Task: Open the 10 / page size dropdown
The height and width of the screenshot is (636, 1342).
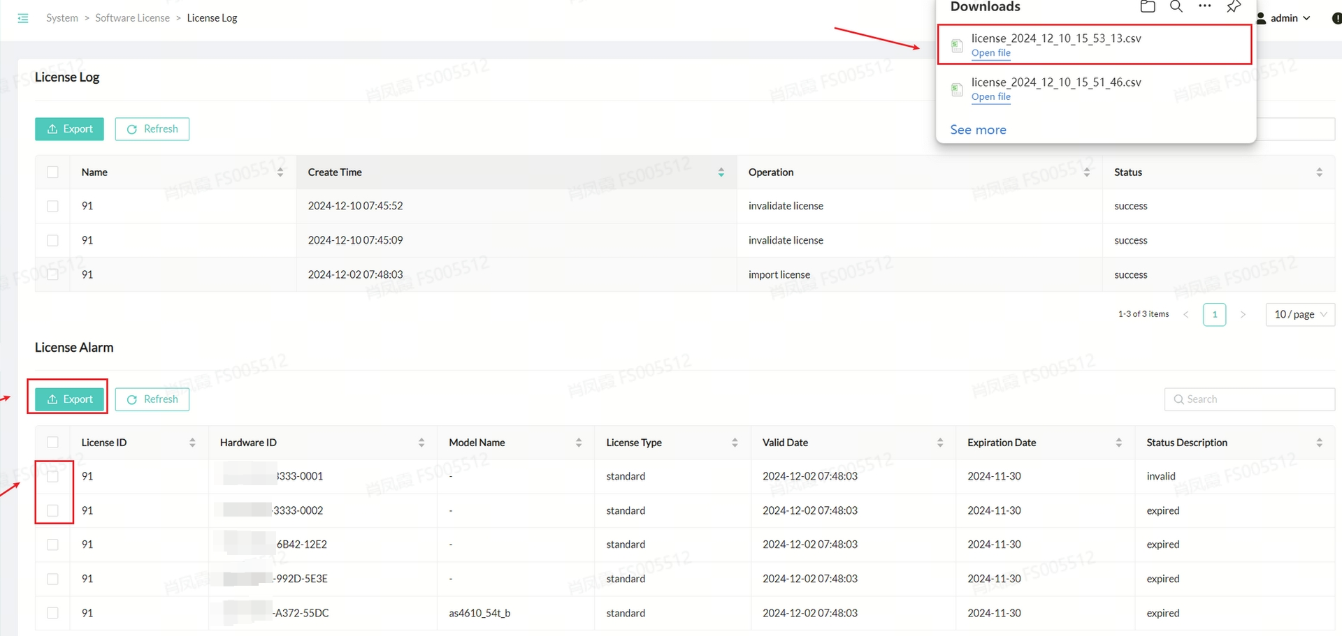Action: tap(1299, 315)
